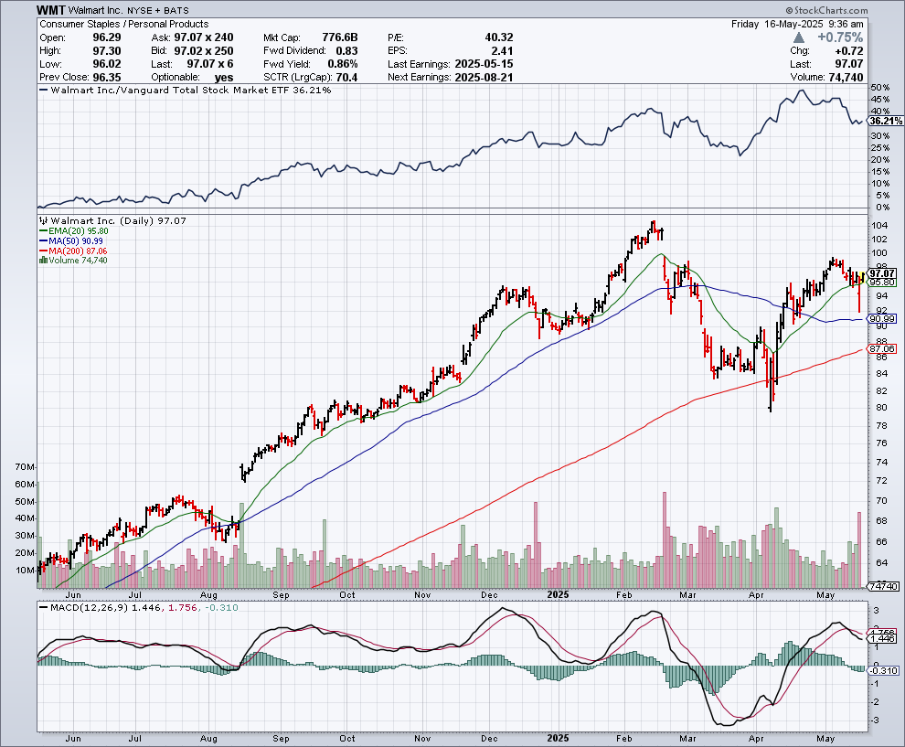
Task: Click the 70M volume scale label
Action: (x=25, y=466)
